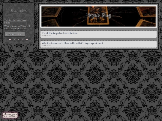Go back to main site
Screen dimensions: 162x121
[x=15, y=34]
